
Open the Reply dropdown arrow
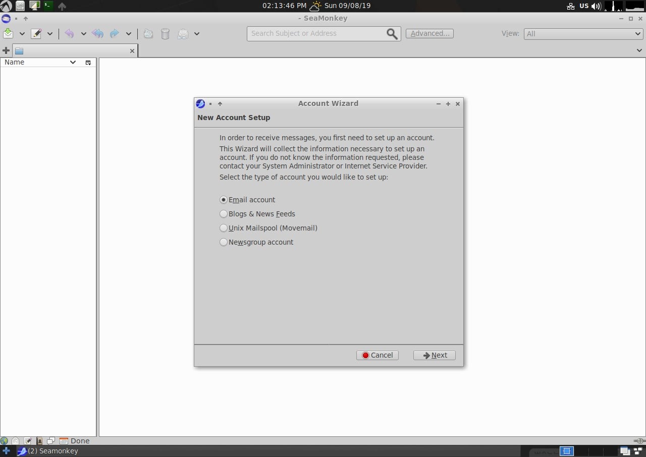point(83,34)
